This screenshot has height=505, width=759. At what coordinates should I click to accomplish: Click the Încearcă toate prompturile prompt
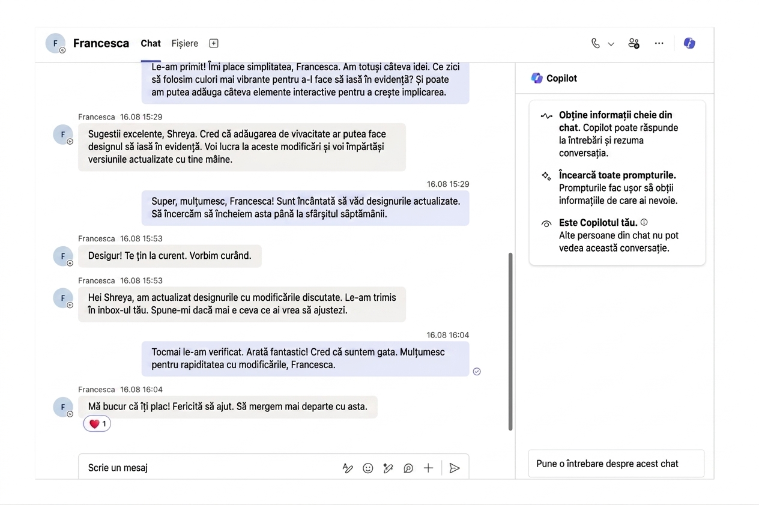618,188
